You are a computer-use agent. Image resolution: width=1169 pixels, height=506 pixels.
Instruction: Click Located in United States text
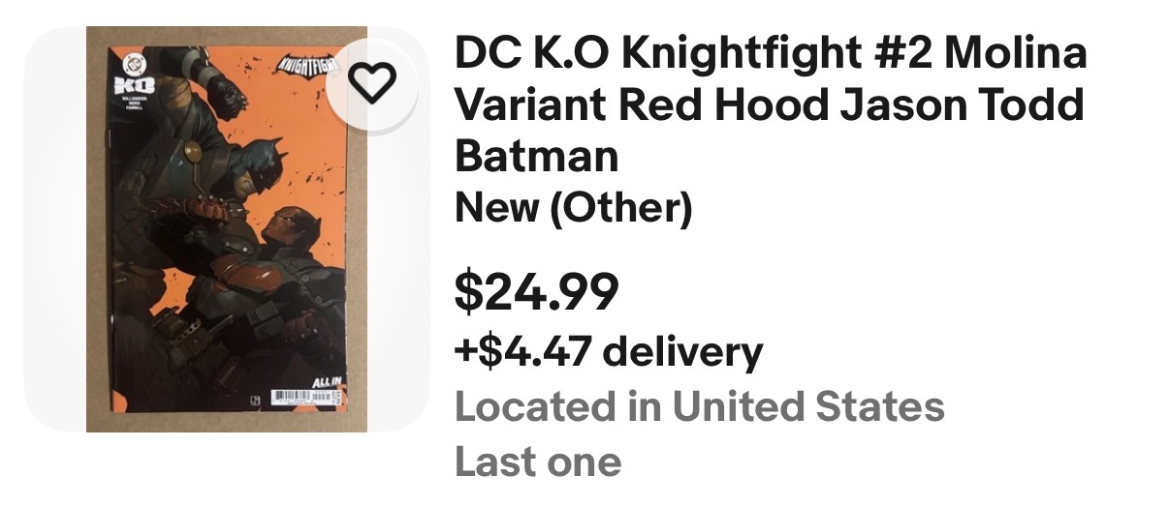pyautogui.click(x=699, y=407)
